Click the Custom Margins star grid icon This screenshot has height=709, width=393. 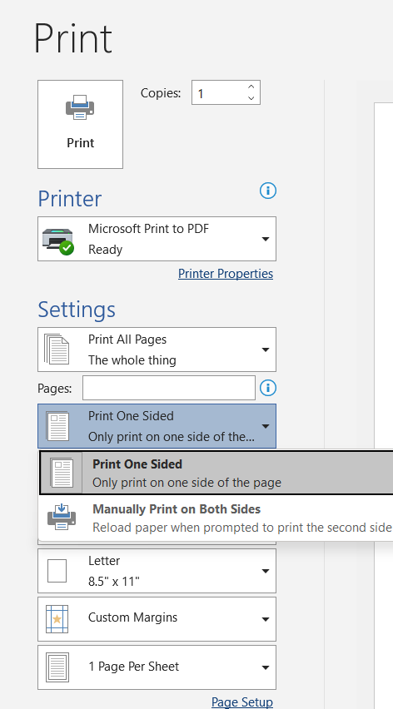pos(57,619)
